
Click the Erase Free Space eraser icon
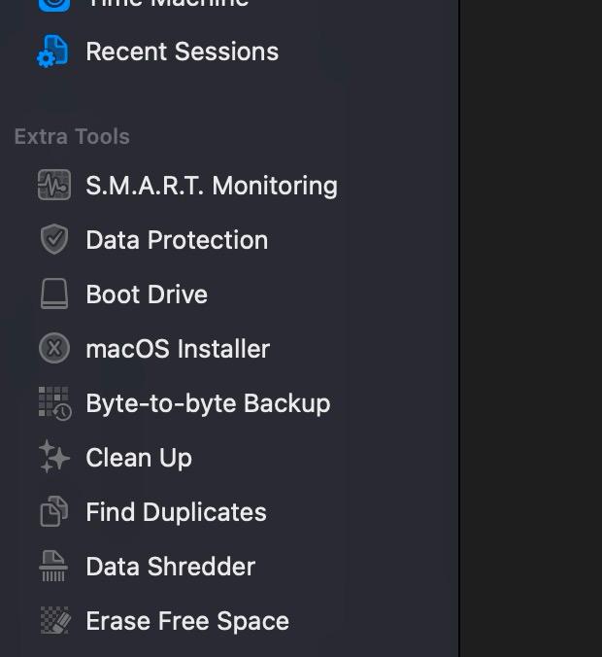coord(54,621)
